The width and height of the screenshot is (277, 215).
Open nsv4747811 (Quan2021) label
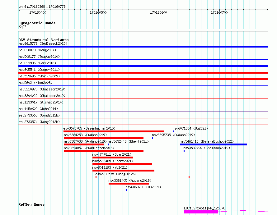point(112,154)
